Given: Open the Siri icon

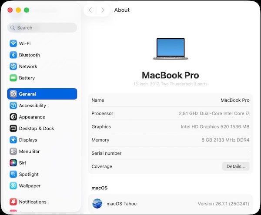Looking at the screenshot, I should [x=13, y=163].
